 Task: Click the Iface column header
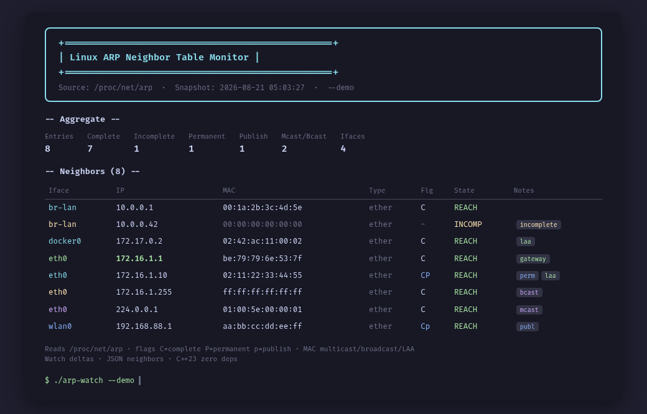pos(58,190)
